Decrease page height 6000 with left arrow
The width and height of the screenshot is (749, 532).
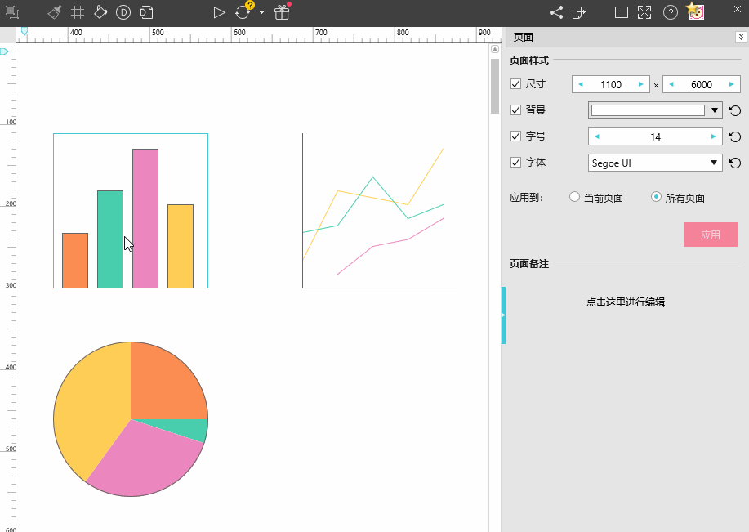pos(671,84)
